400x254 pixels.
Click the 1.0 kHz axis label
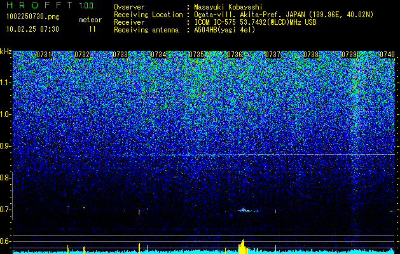[5, 114]
